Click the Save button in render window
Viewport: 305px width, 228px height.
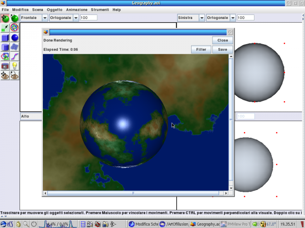(x=223, y=49)
